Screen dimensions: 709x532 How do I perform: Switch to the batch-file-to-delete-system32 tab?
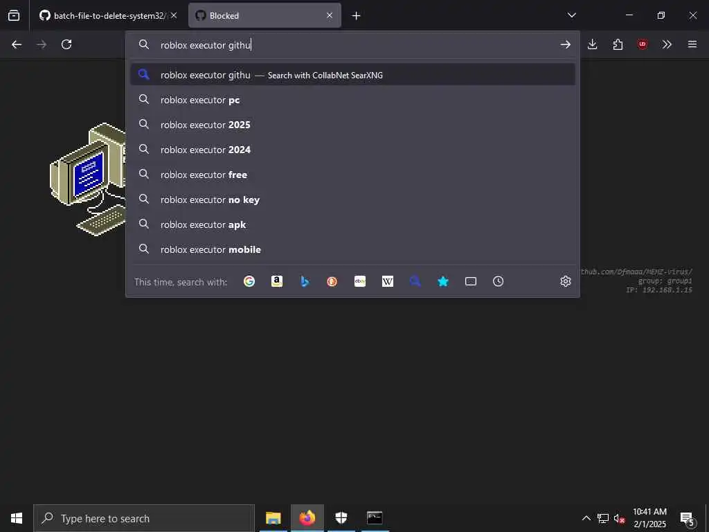coord(107,15)
